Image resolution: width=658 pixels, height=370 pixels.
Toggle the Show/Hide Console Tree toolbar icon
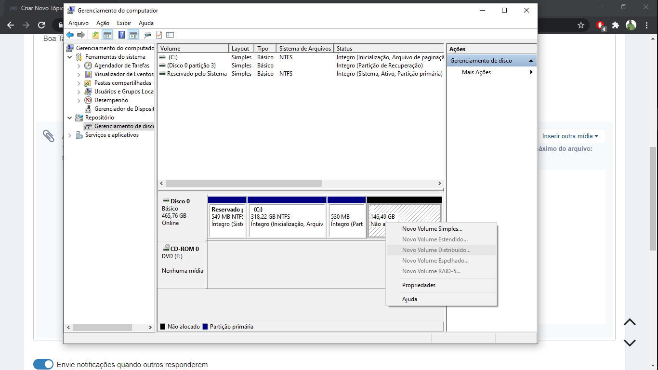pos(107,35)
